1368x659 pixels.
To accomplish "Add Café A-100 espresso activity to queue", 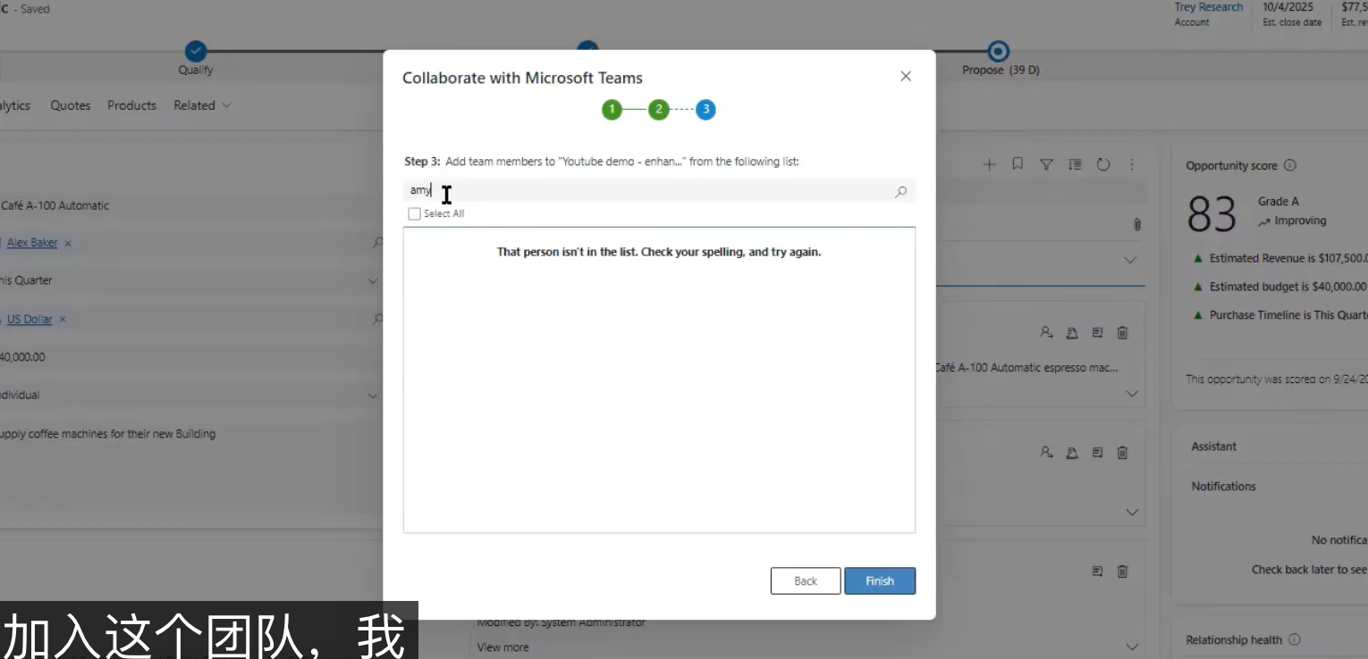I will pos(1072,332).
